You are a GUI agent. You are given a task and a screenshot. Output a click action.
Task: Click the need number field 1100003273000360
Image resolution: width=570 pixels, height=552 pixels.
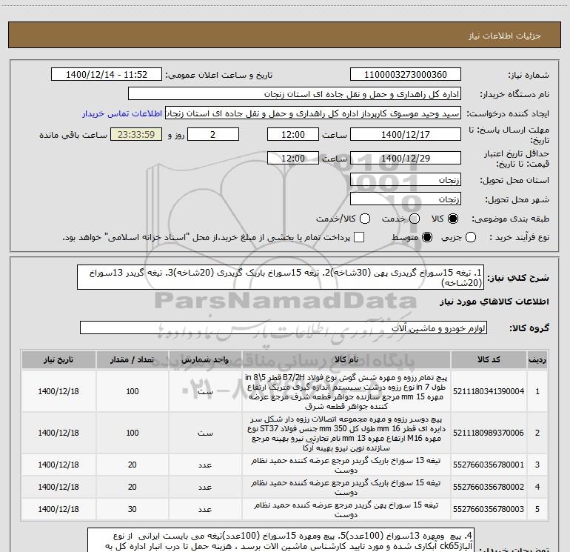tap(406, 75)
